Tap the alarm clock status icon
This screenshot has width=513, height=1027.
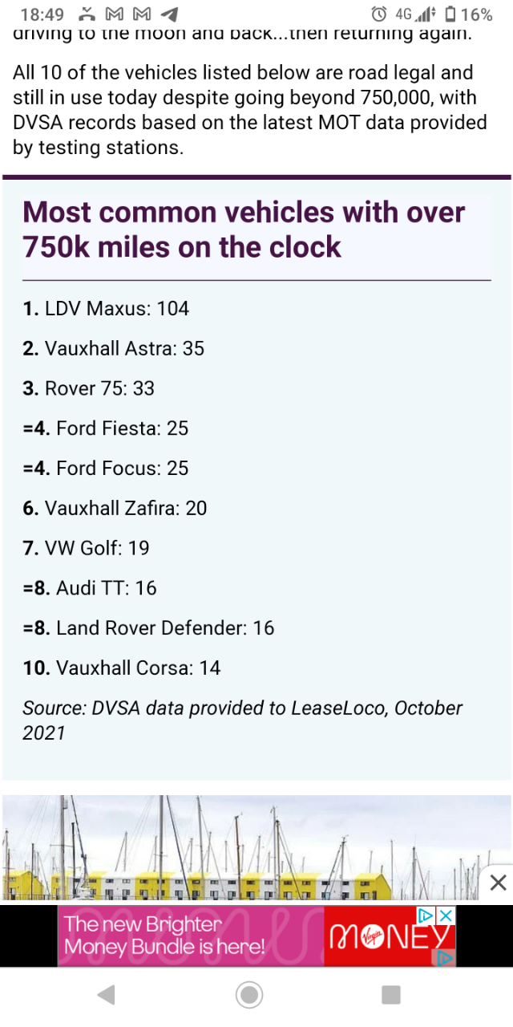(380, 14)
